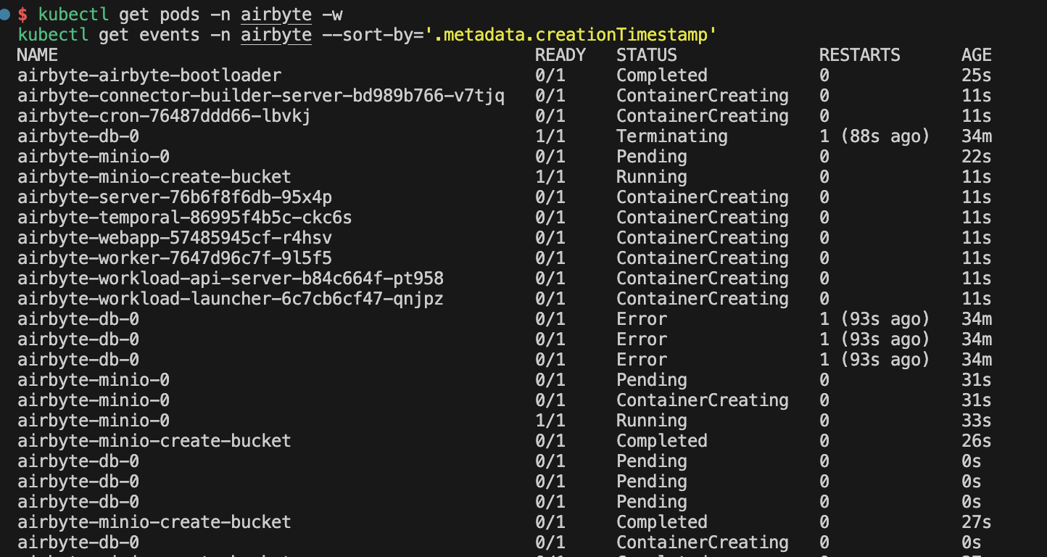
Task: Click the AGE column header
Action: [x=975, y=54]
